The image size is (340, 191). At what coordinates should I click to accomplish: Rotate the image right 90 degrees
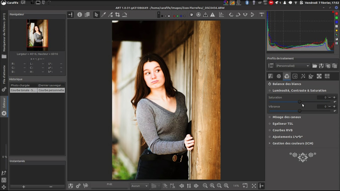(238, 15)
